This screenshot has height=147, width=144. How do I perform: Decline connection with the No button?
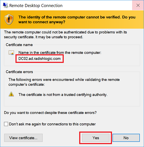[126, 138]
